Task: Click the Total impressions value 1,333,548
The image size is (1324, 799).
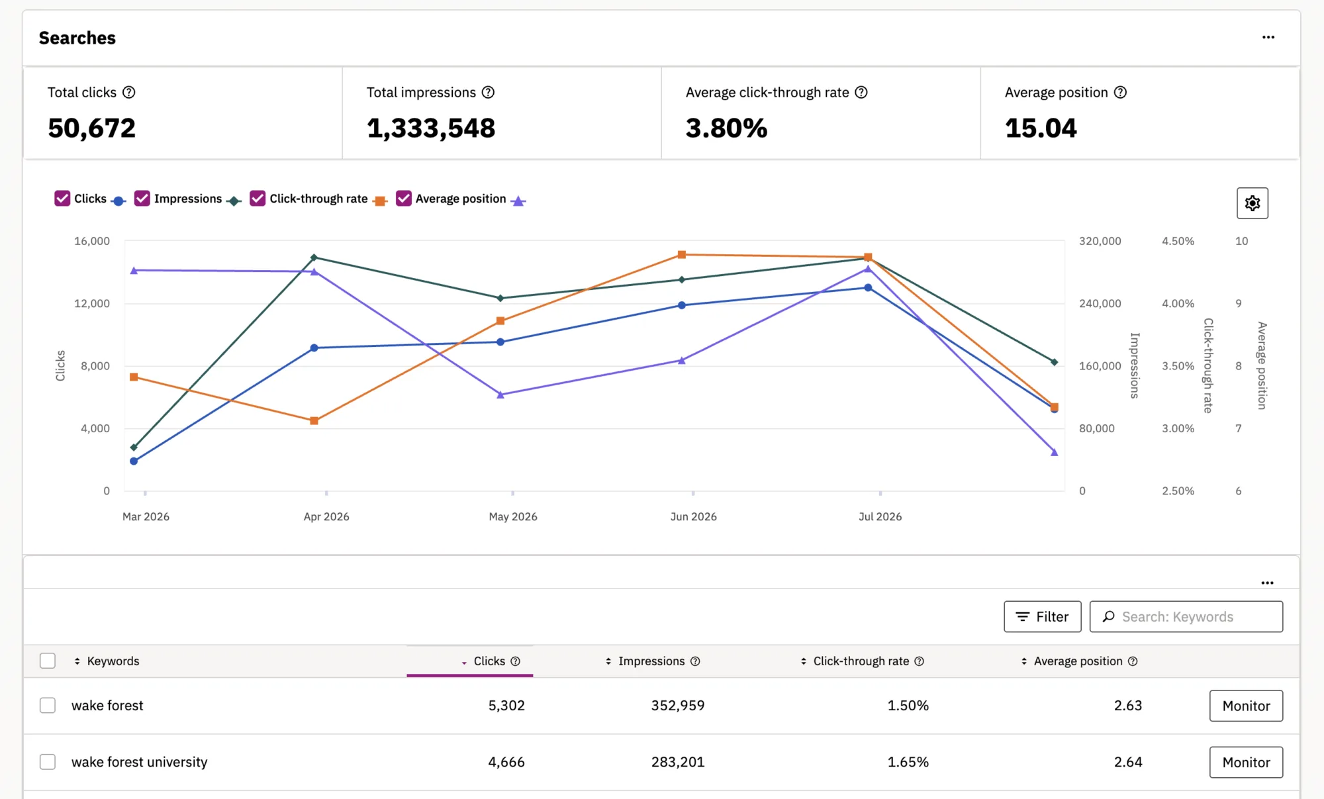Action: tap(431, 128)
